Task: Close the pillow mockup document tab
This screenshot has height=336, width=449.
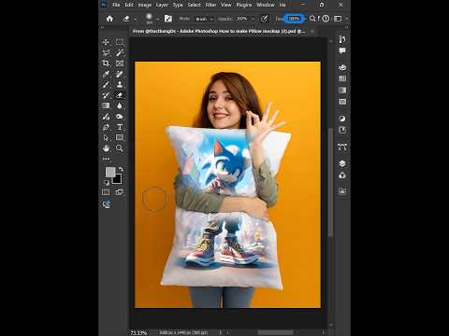Action: (312, 31)
